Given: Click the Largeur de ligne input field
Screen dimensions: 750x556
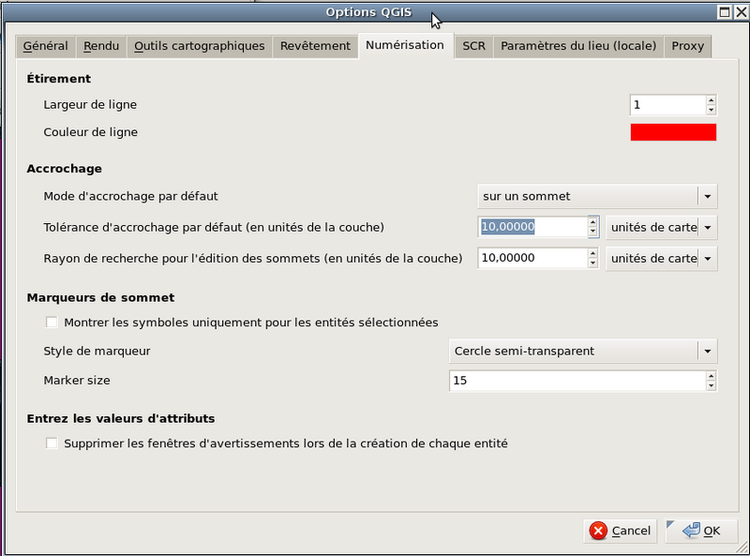Looking at the screenshot, I should tap(667, 105).
